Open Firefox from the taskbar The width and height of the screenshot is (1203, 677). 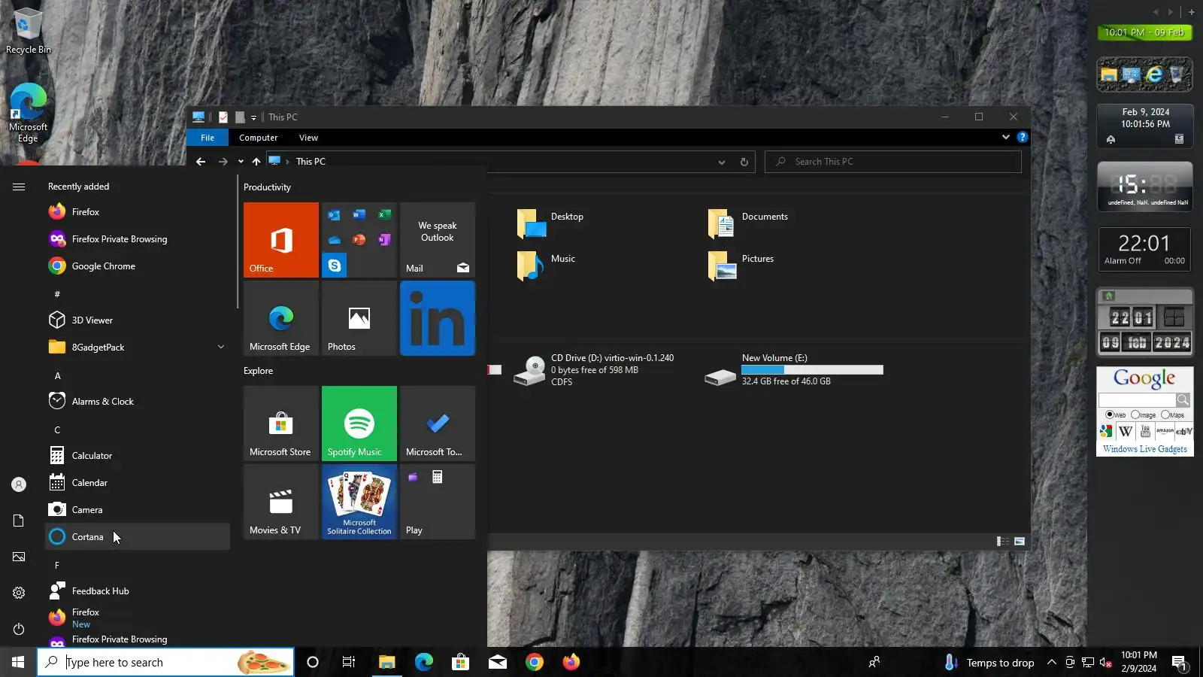[x=571, y=662]
